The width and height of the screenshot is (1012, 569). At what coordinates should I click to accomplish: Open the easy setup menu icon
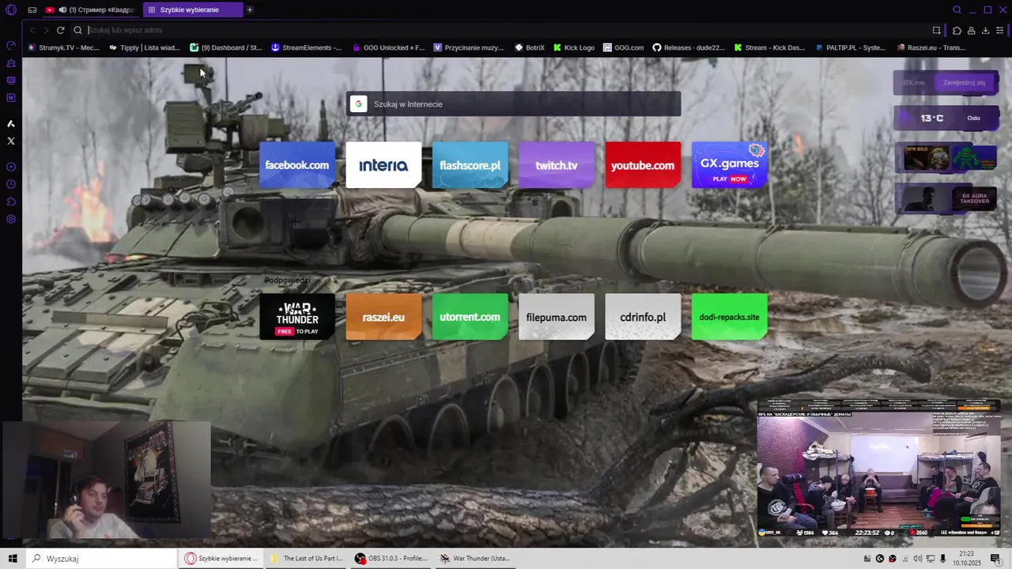pos(999,30)
